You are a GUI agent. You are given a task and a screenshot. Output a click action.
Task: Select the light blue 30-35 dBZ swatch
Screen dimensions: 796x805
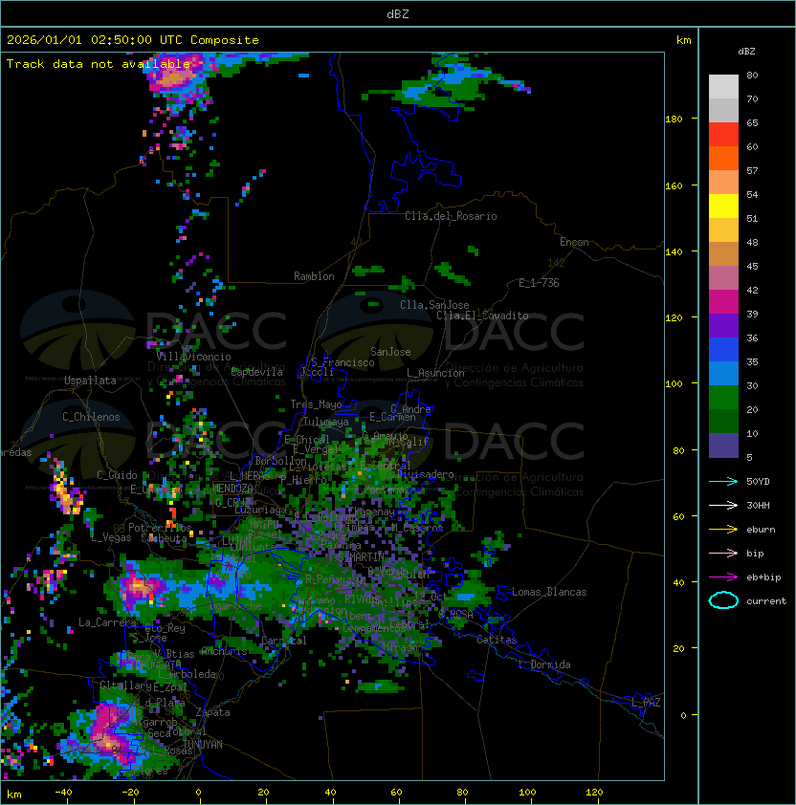click(x=723, y=373)
